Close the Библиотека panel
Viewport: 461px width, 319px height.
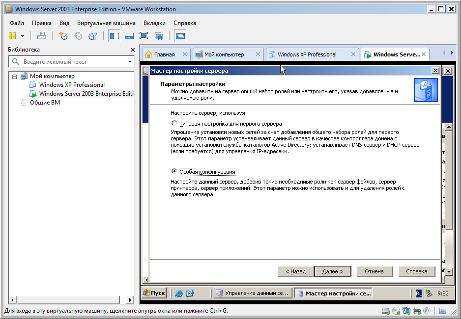pos(133,50)
